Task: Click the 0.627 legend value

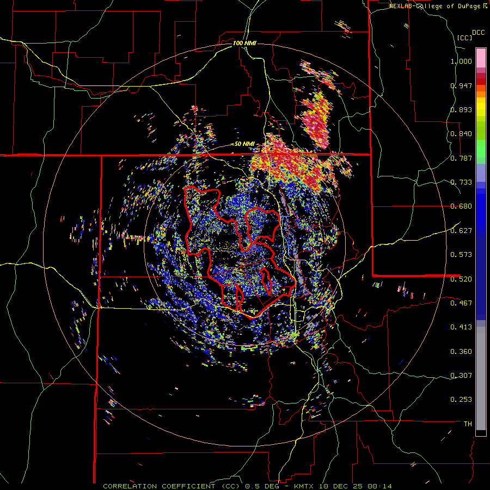Action: (461, 231)
